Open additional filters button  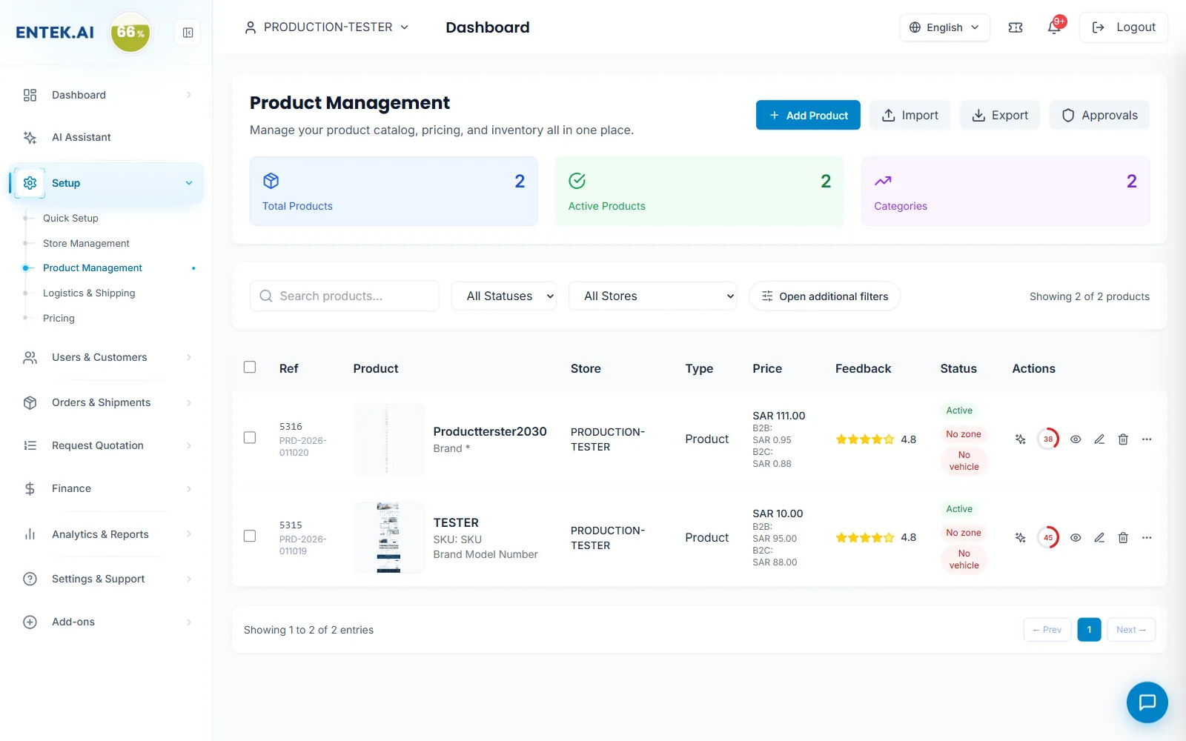pos(824,296)
